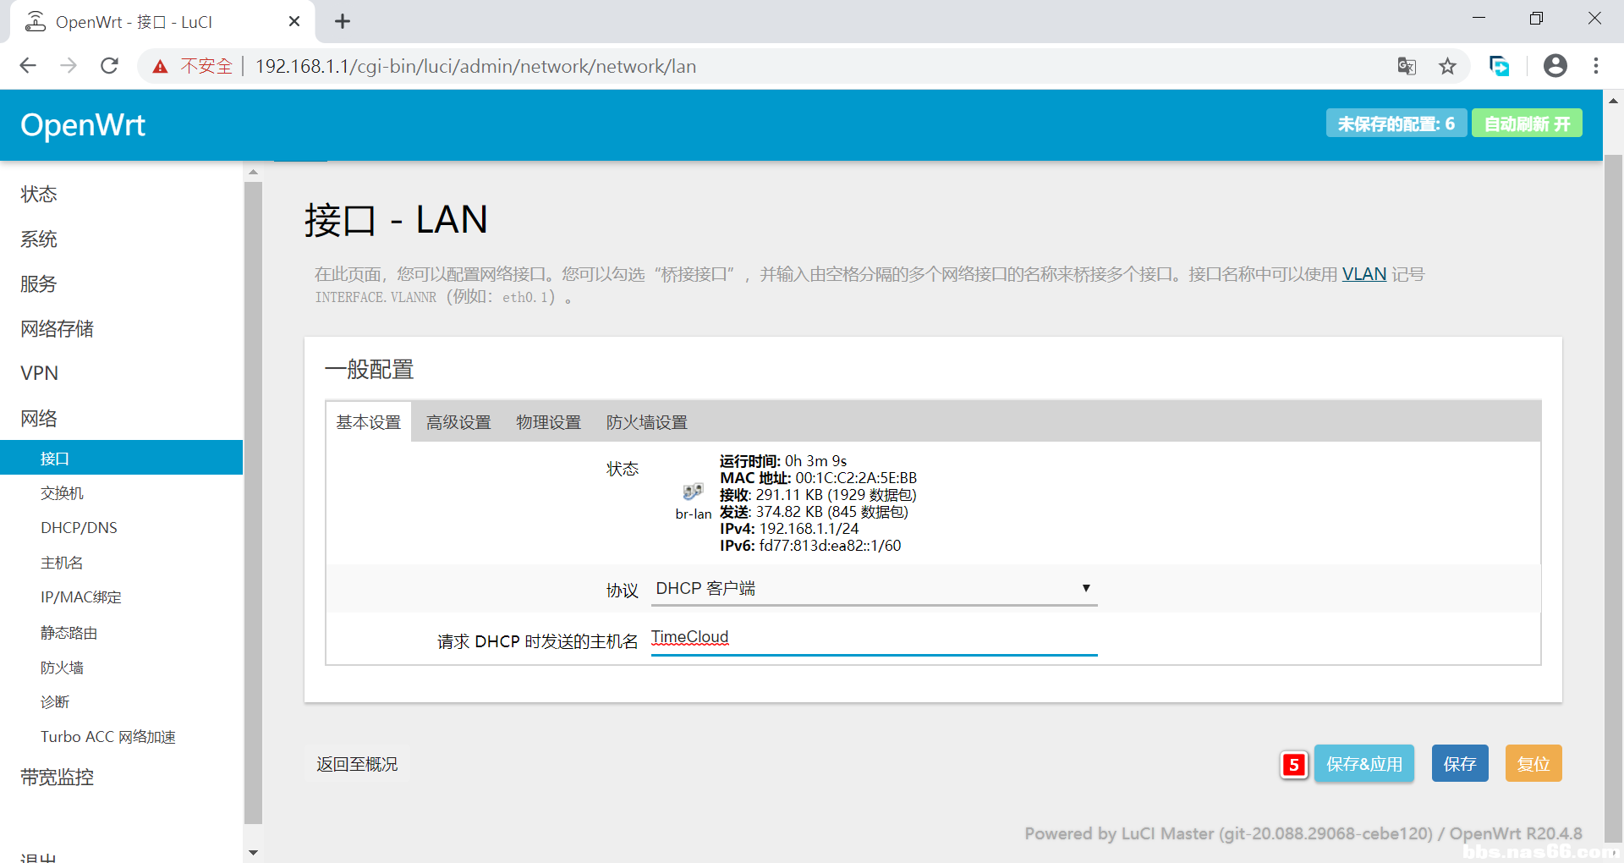
Task: Bookmark this page with star icon
Action: tap(1448, 66)
